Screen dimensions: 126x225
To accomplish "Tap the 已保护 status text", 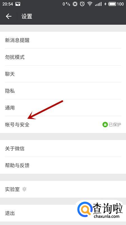I will [115, 125].
